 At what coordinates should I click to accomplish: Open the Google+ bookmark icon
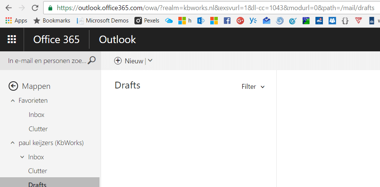(240, 21)
